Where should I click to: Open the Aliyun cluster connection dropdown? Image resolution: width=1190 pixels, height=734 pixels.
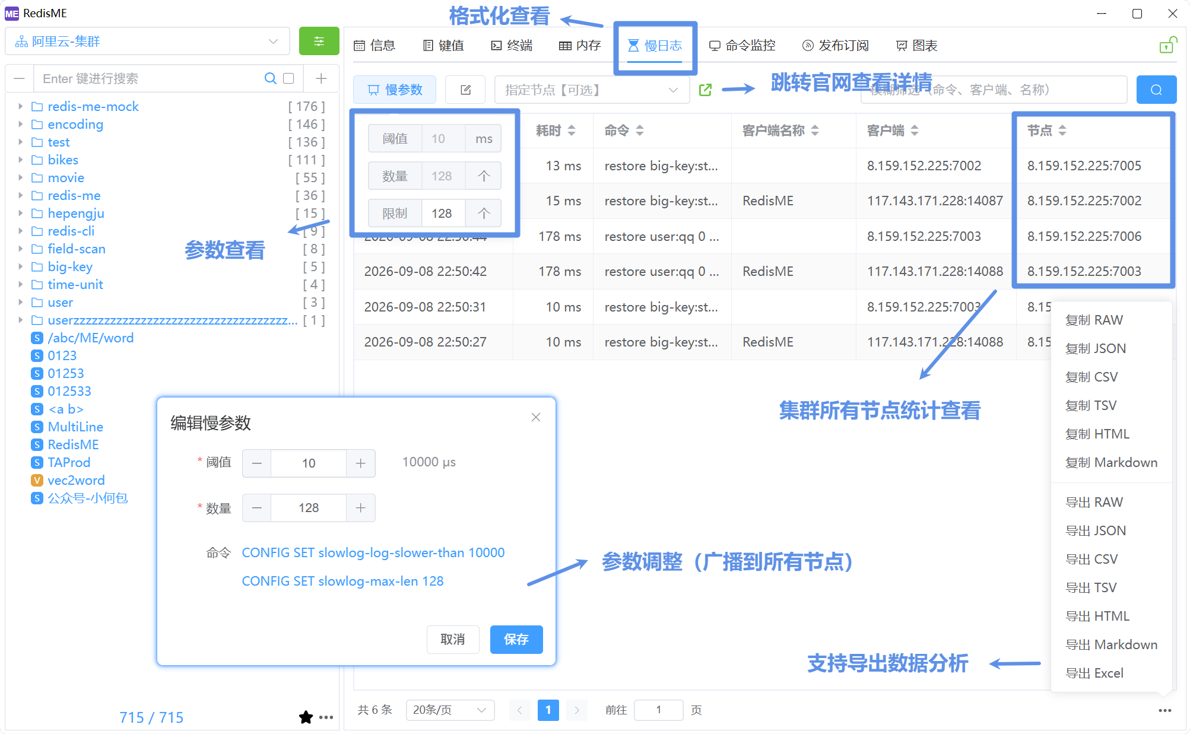(x=147, y=42)
